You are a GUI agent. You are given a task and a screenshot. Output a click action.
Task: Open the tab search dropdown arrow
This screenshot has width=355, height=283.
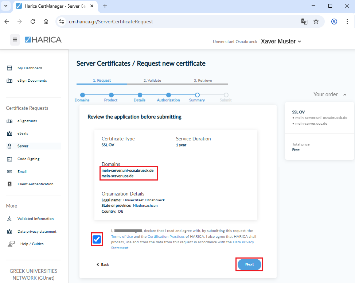[x=6, y=6]
